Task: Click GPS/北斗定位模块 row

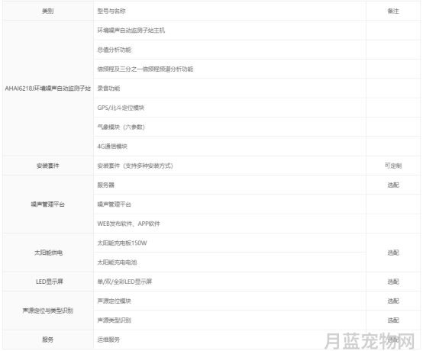Action: click(x=230, y=108)
